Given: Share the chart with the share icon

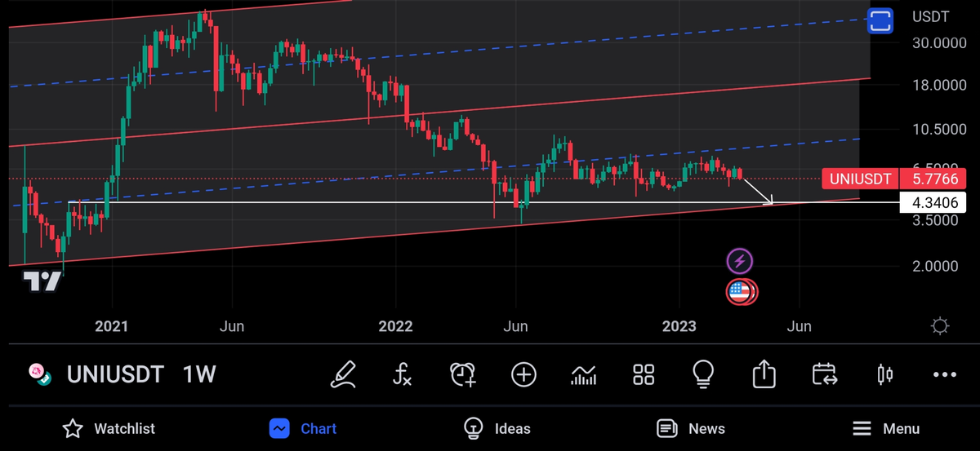Looking at the screenshot, I should [763, 374].
